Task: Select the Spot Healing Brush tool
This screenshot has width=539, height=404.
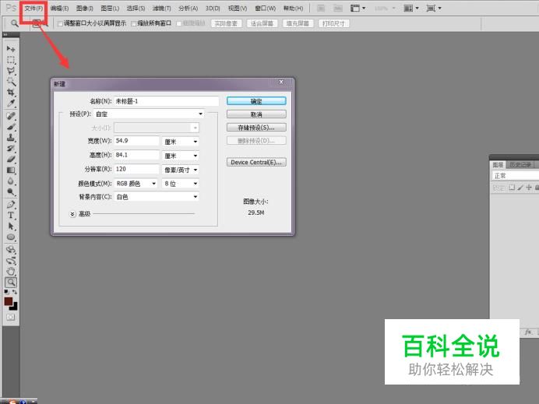Action: [x=11, y=116]
